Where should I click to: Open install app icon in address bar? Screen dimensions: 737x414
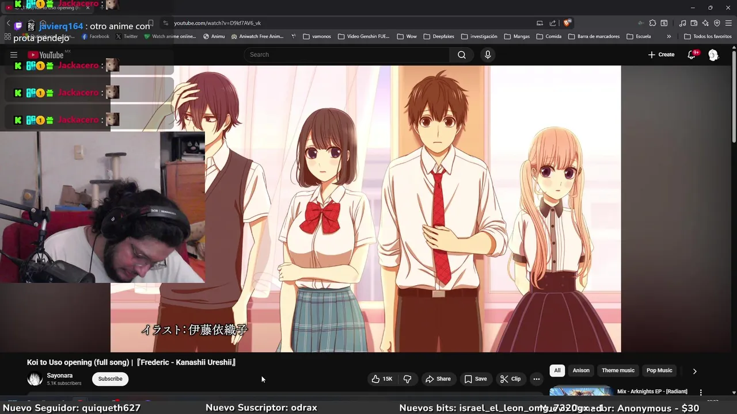click(540, 23)
